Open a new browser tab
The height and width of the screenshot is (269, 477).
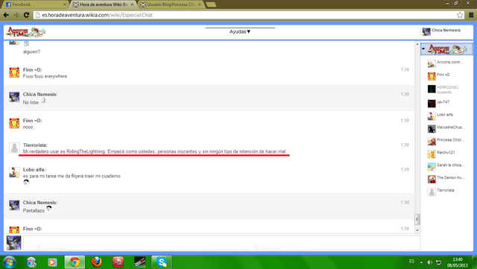[x=211, y=4]
